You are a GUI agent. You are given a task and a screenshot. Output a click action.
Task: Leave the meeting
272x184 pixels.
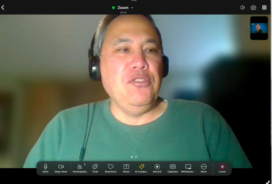click(x=222, y=168)
